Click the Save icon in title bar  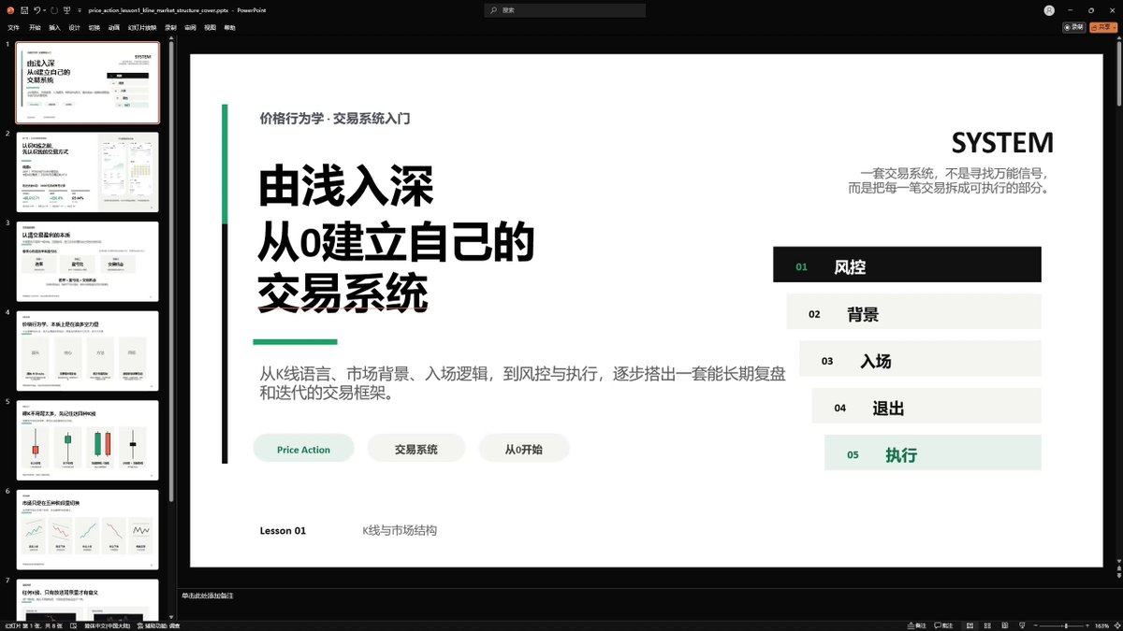[x=24, y=10]
